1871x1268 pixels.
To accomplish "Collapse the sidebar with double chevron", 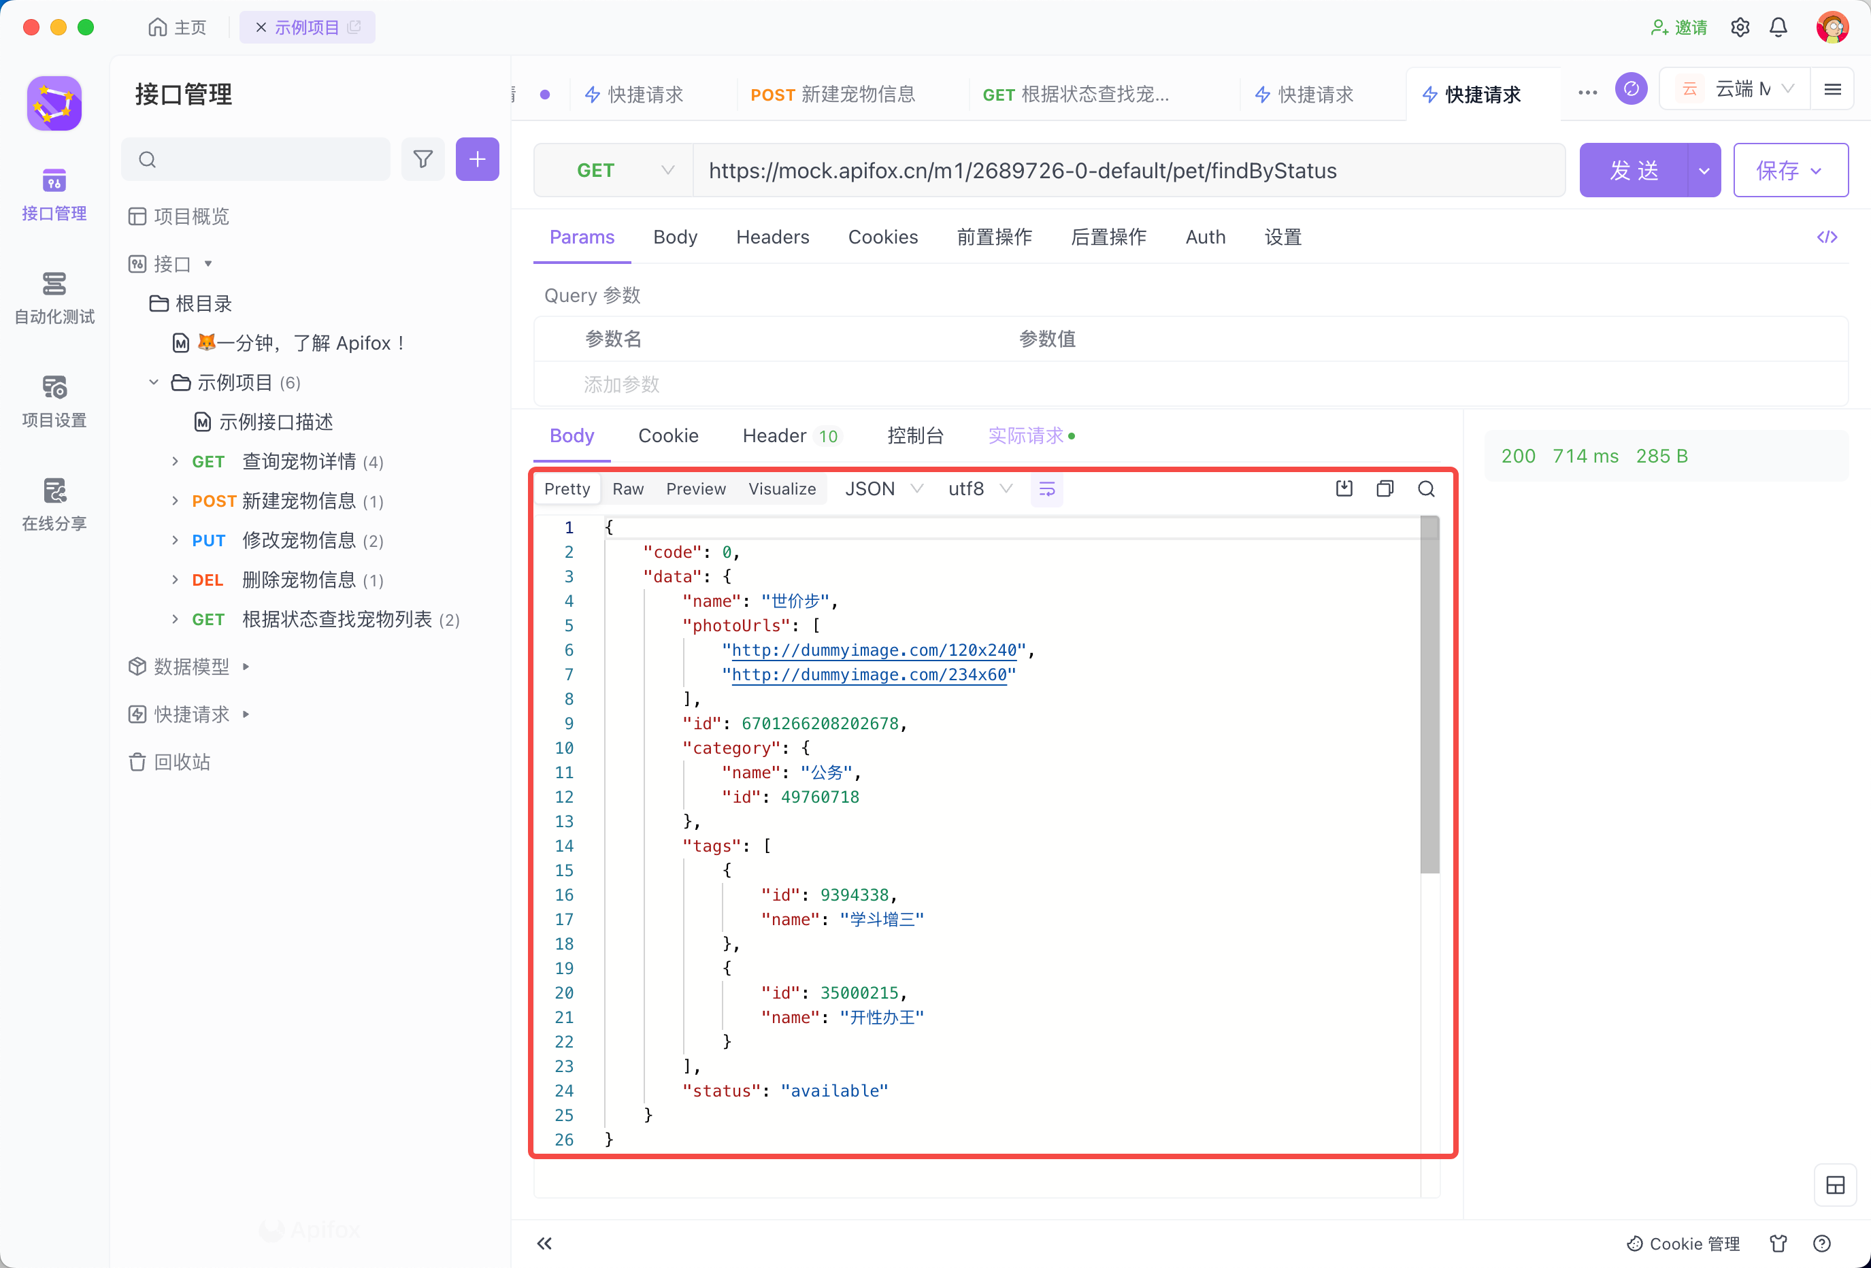I will coord(544,1243).
